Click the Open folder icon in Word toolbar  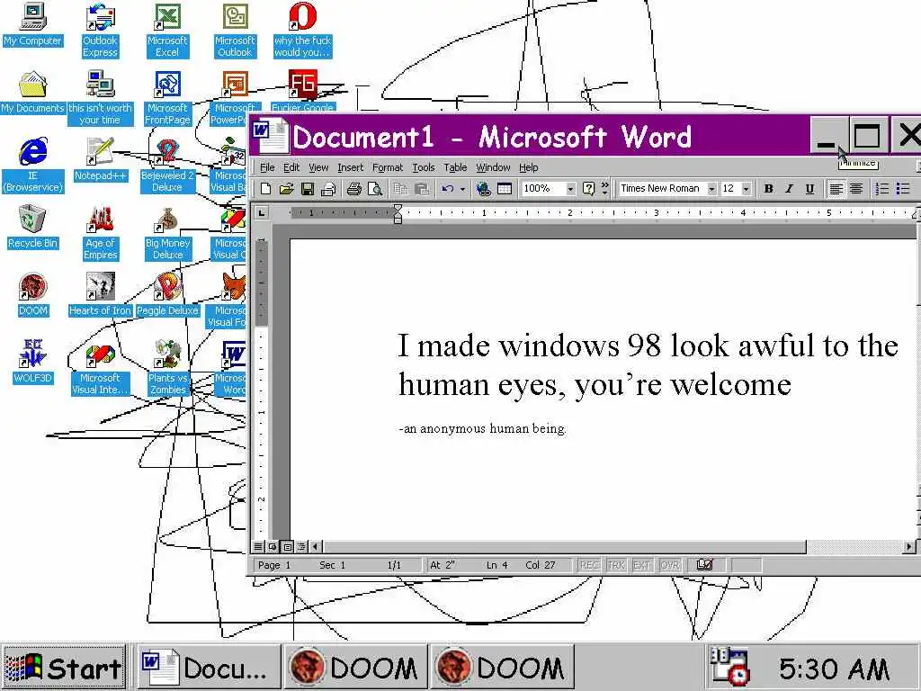[x=286, y=189]
